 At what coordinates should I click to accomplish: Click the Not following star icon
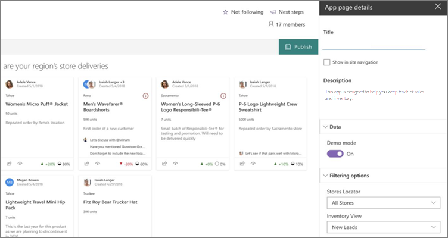225,12
